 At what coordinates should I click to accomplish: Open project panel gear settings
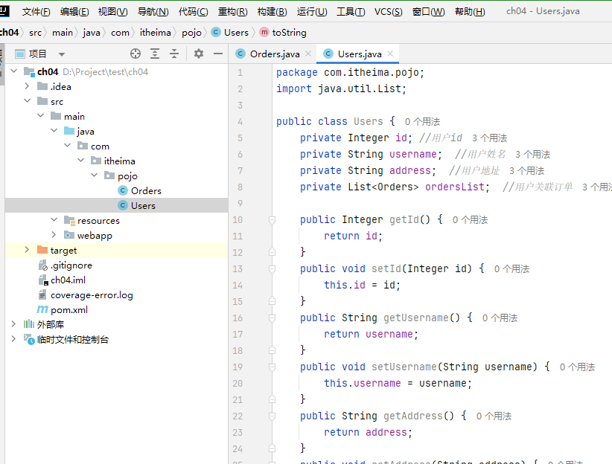199,54
